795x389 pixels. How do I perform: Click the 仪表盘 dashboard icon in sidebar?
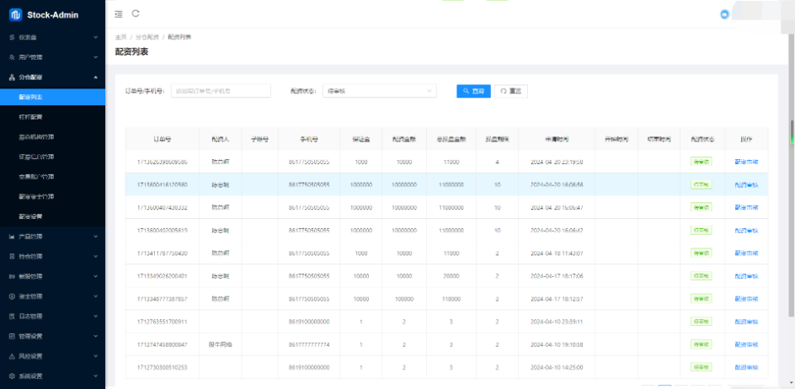12,38
